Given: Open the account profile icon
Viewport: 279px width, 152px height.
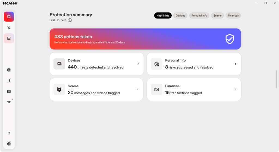Looking at the screenshot, I should pyautogui.click(x=9, y=144).
